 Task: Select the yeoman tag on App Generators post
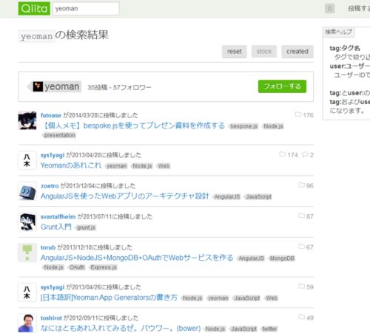click(218, 298)
